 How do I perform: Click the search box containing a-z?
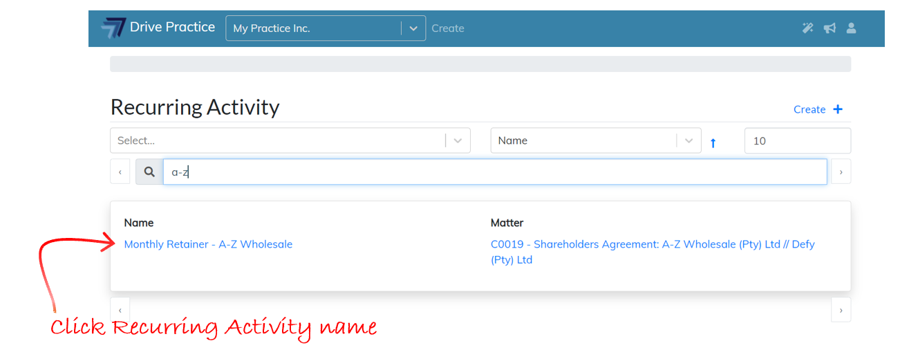pyautogui.click(x=494, y=172)
